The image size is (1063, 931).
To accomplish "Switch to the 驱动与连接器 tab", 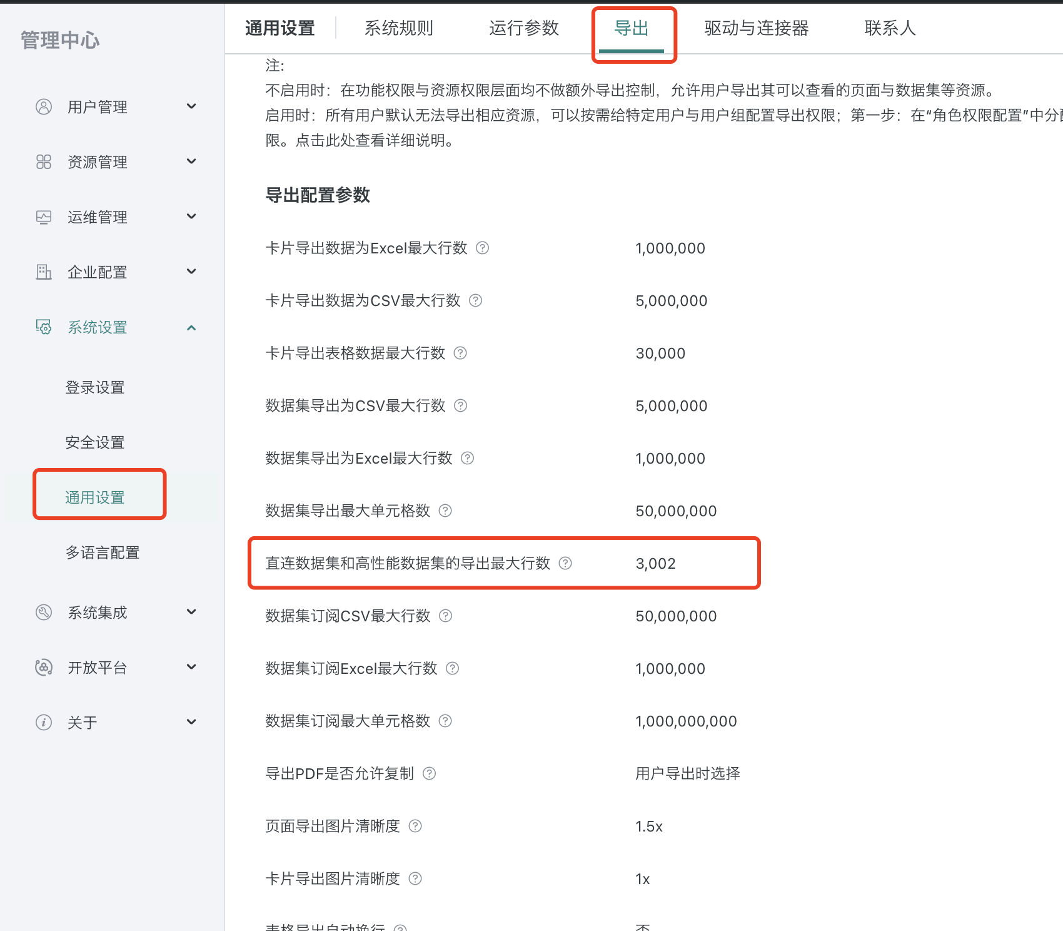I will pos(757,28).
